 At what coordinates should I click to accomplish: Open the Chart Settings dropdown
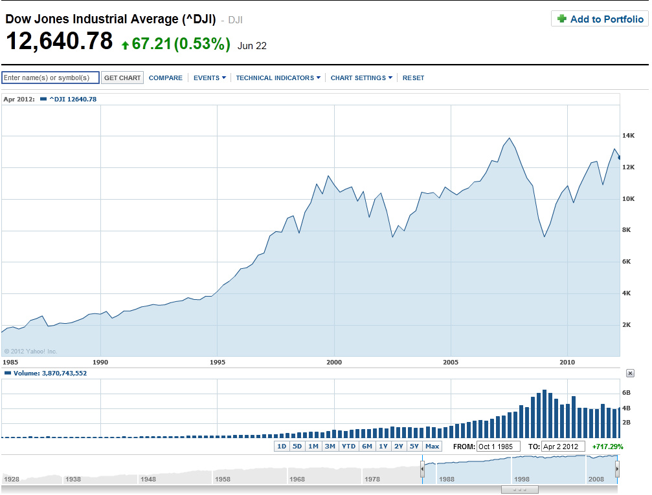click(362, 78)
